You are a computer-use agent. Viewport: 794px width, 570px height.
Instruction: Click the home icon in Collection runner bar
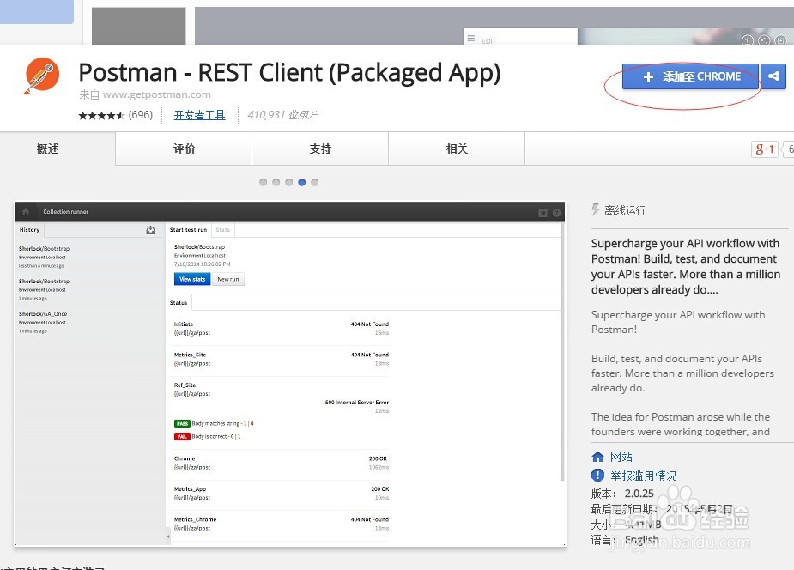point(26,211)
